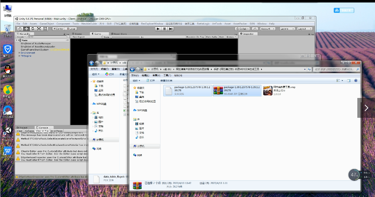Viewport: 375px width, 197px height.
Task: Click the Unity cloud services icon
Action: (256, 29)
